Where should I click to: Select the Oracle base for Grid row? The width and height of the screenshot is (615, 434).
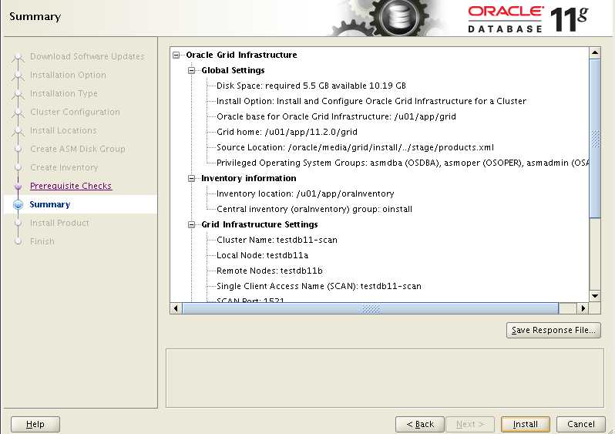pos(336,116)
